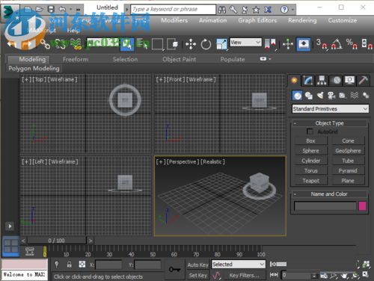
Task: Select the Scale tool icon
Action: pos(221,44)
